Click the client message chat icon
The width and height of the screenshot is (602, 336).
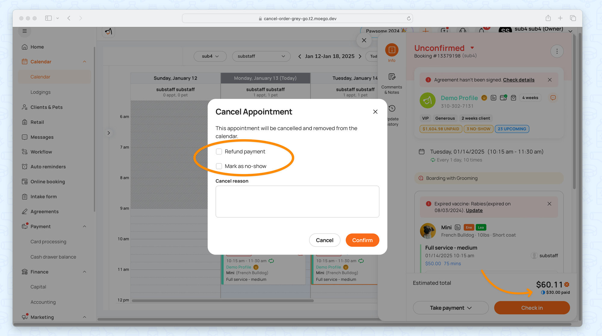point(553,98)
